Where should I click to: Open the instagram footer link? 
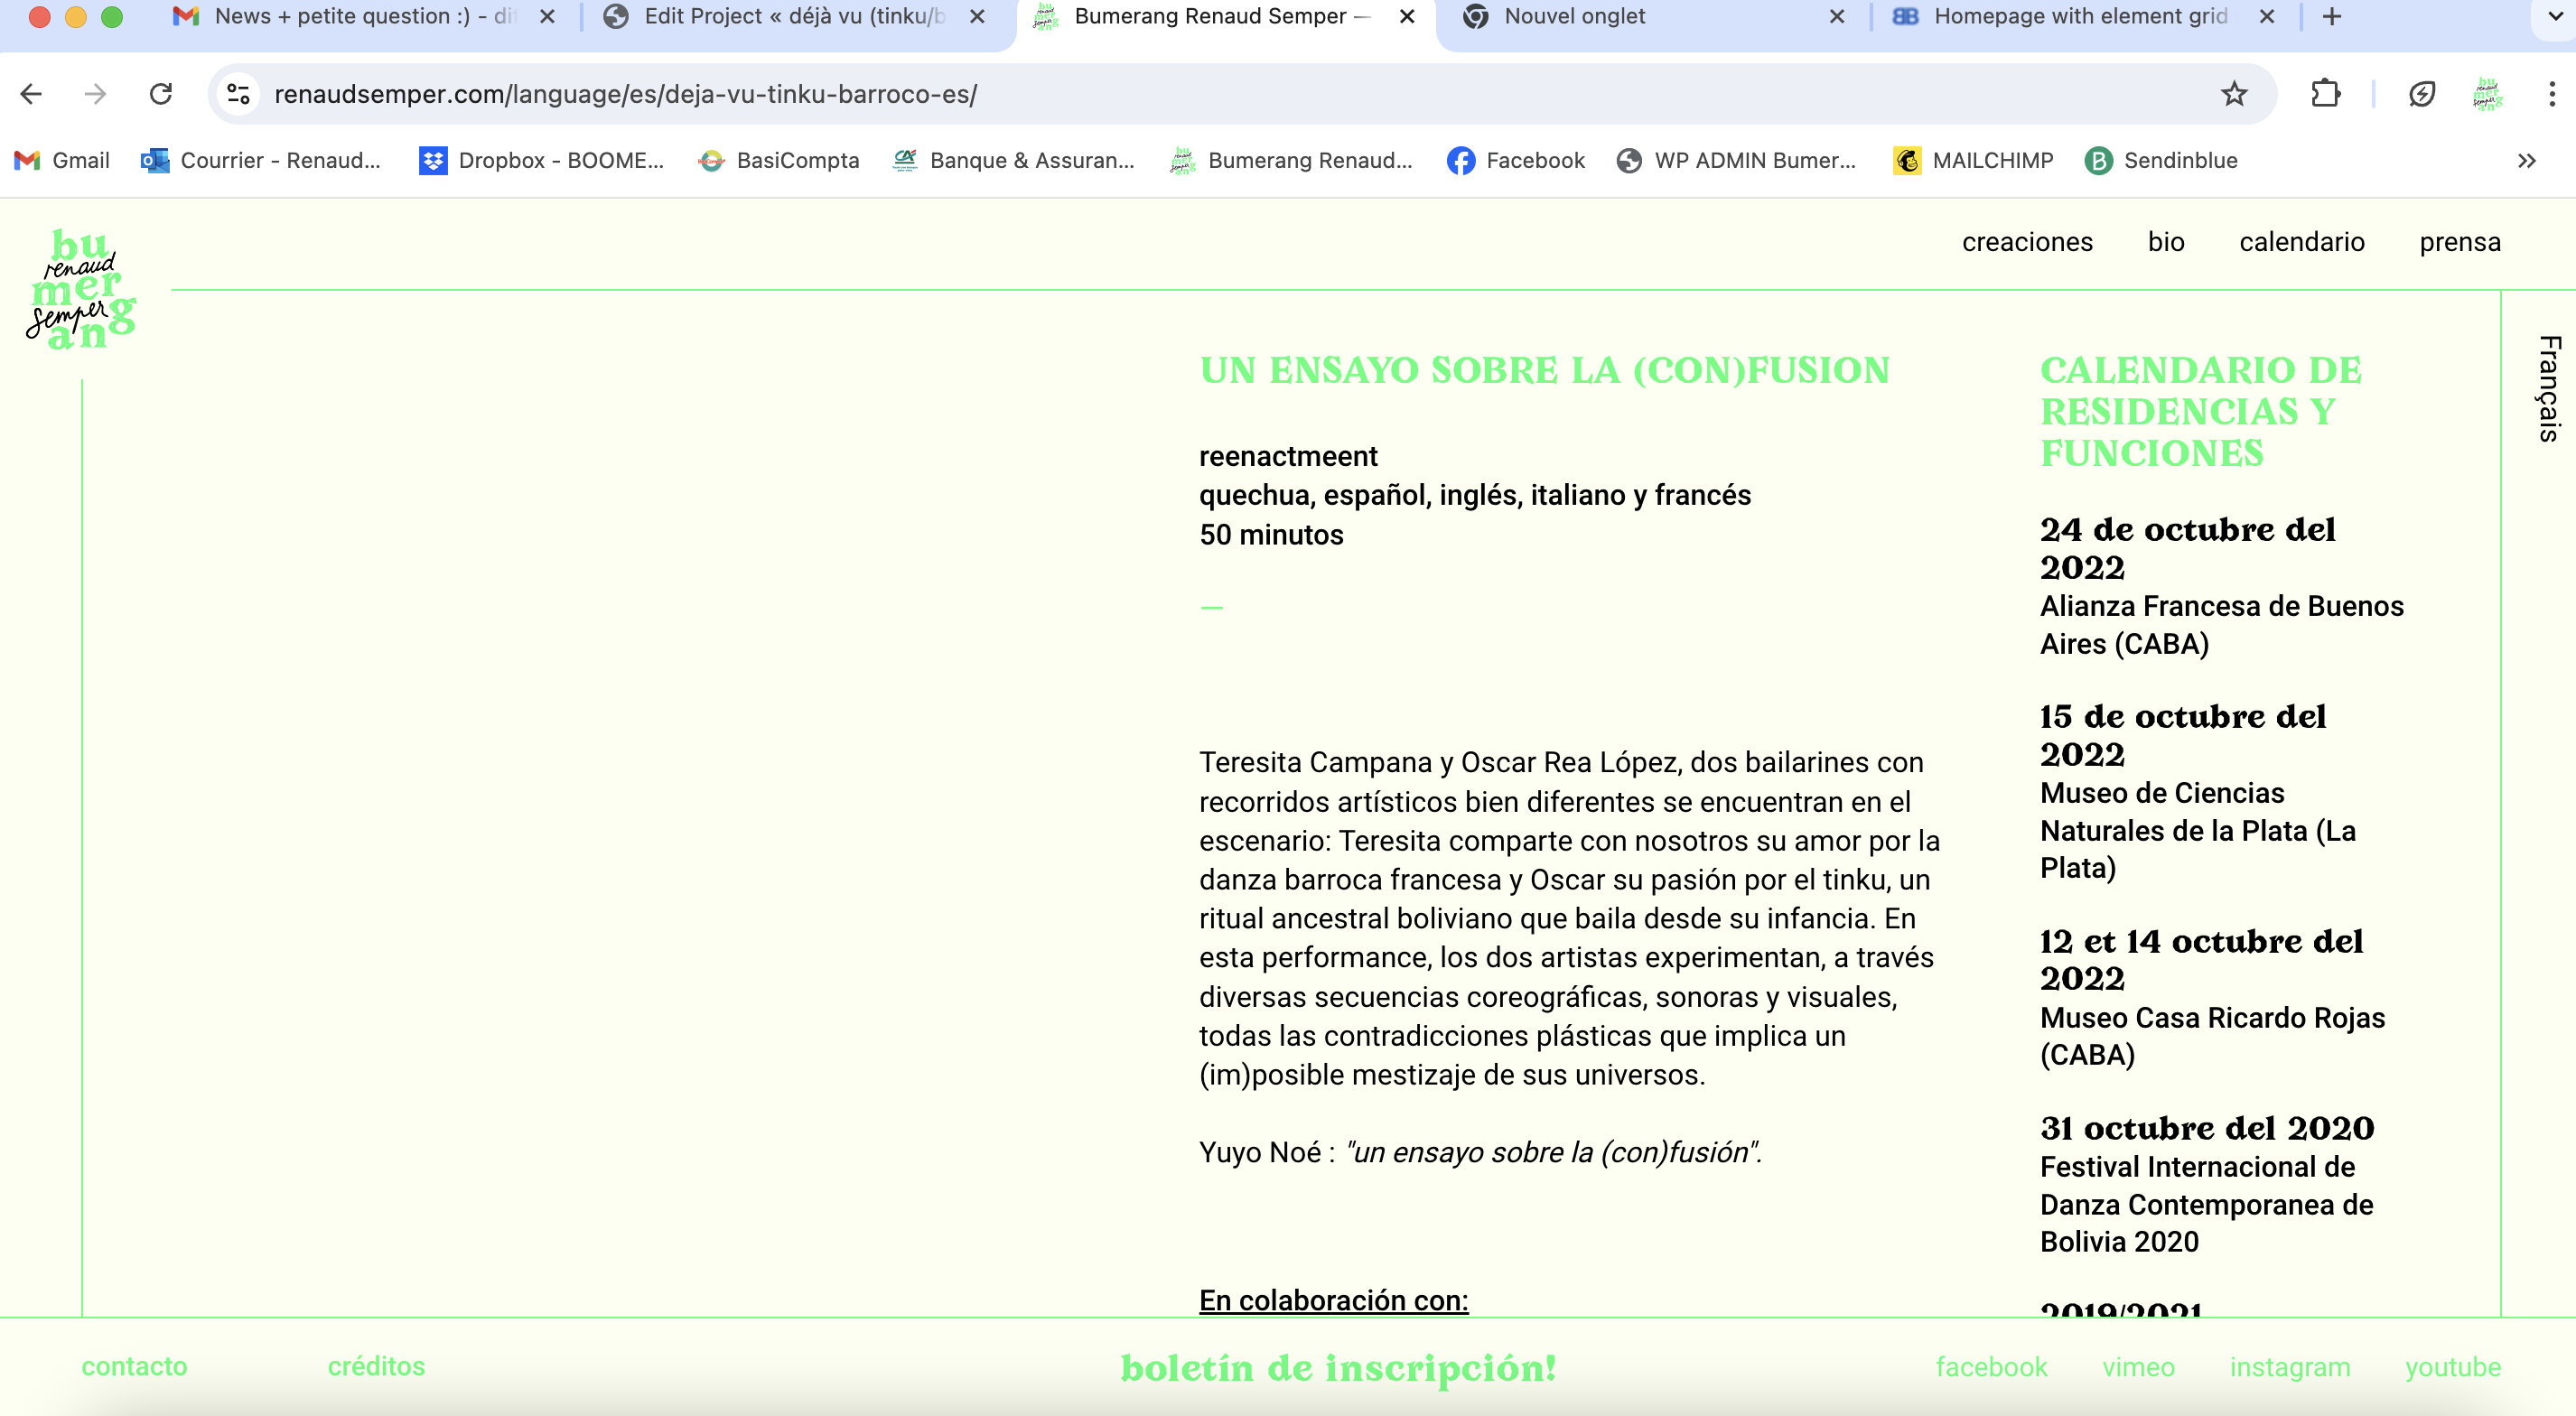tap(2289, 1367)
